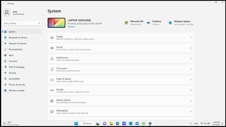Click the taskbar Search box
Image resolution: width=226 pixels, height=127 pixels.
point(87,124)
